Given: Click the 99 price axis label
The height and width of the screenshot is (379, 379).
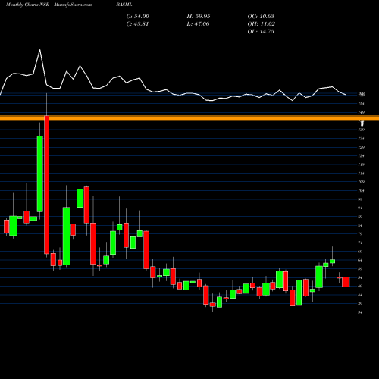Looking at the screenshot, I should pyautogui.click(x=361, y=199).
